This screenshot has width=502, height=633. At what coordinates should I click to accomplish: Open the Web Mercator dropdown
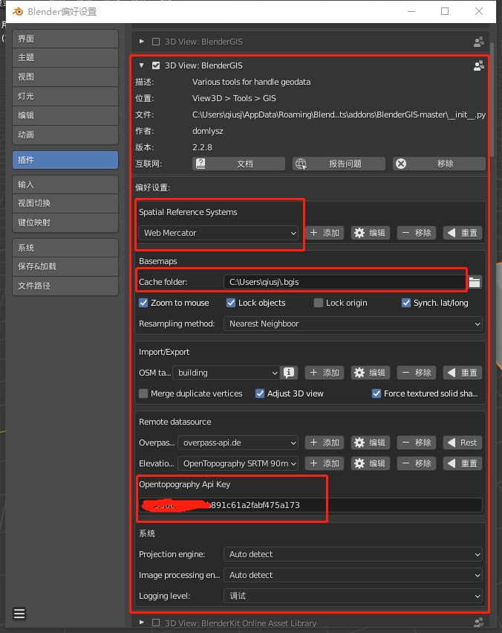point(218,233)
